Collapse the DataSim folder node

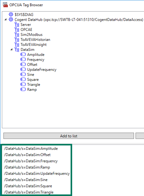[x=12, y=50]
